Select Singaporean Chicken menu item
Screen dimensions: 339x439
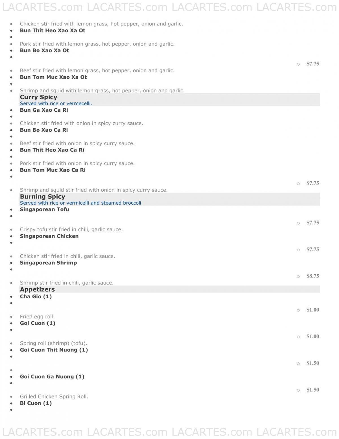point(49,236)
